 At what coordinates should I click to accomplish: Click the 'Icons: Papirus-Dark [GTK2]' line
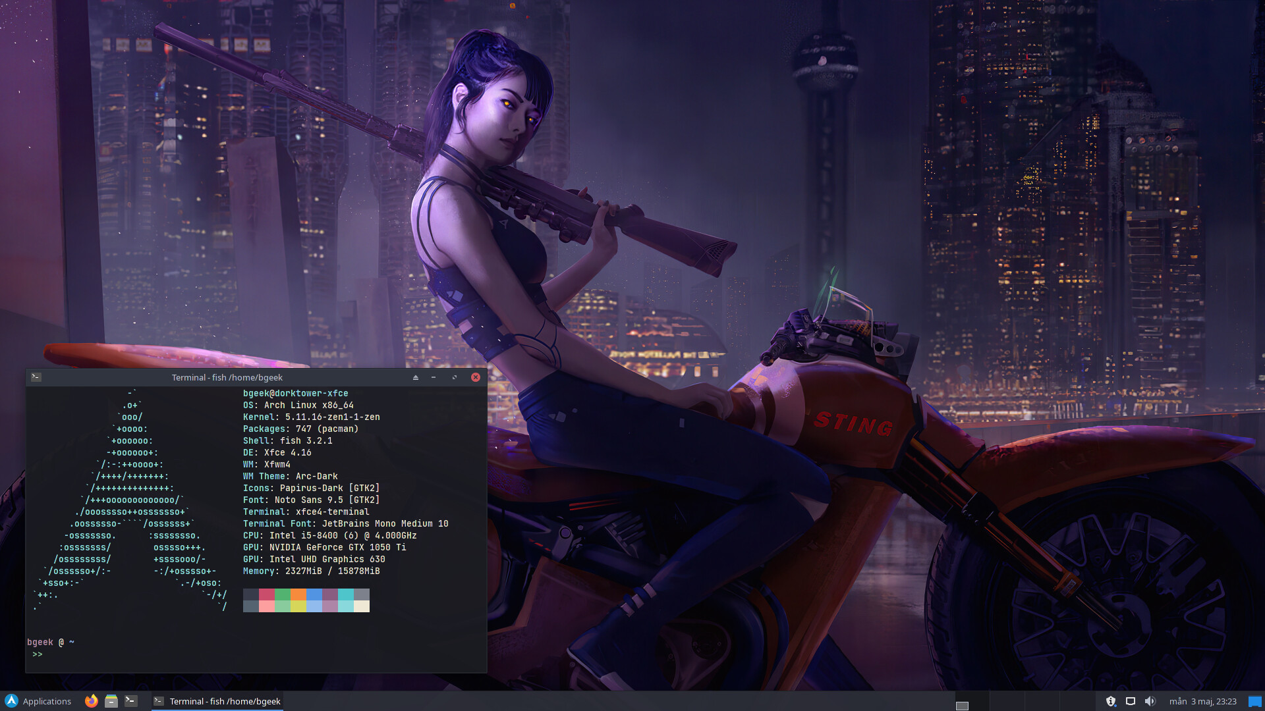click(x=312, y=488)
